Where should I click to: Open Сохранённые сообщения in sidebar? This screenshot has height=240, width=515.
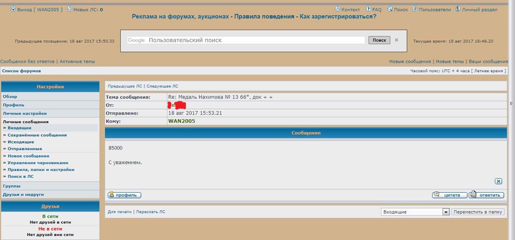(37, 135)
